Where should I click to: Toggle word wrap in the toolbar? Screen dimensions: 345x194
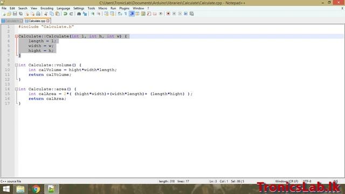click(x=120, y=14)
